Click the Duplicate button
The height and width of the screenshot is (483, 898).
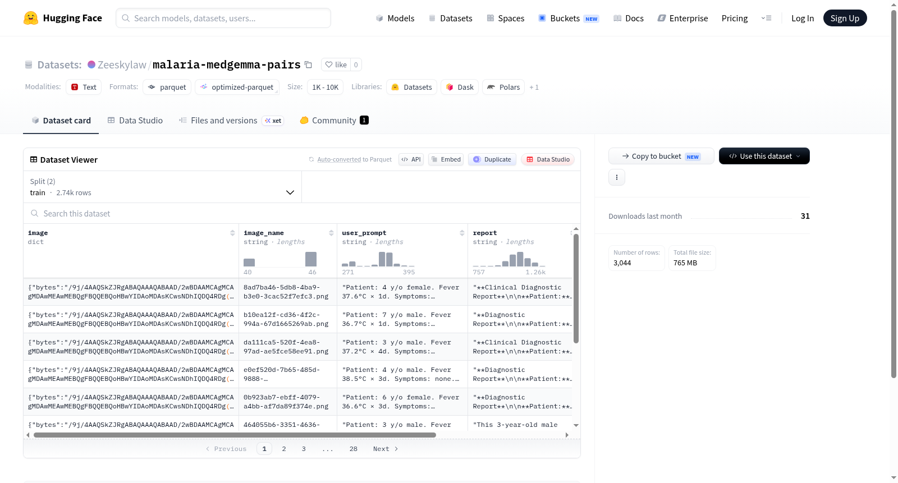tap(492, 159)
